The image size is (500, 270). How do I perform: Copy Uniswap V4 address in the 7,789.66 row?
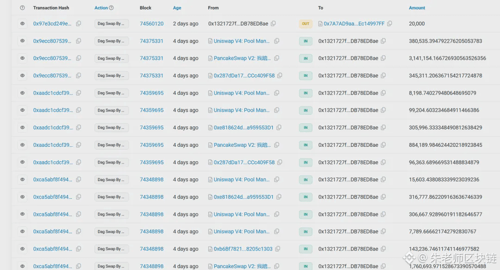(277, 232)
